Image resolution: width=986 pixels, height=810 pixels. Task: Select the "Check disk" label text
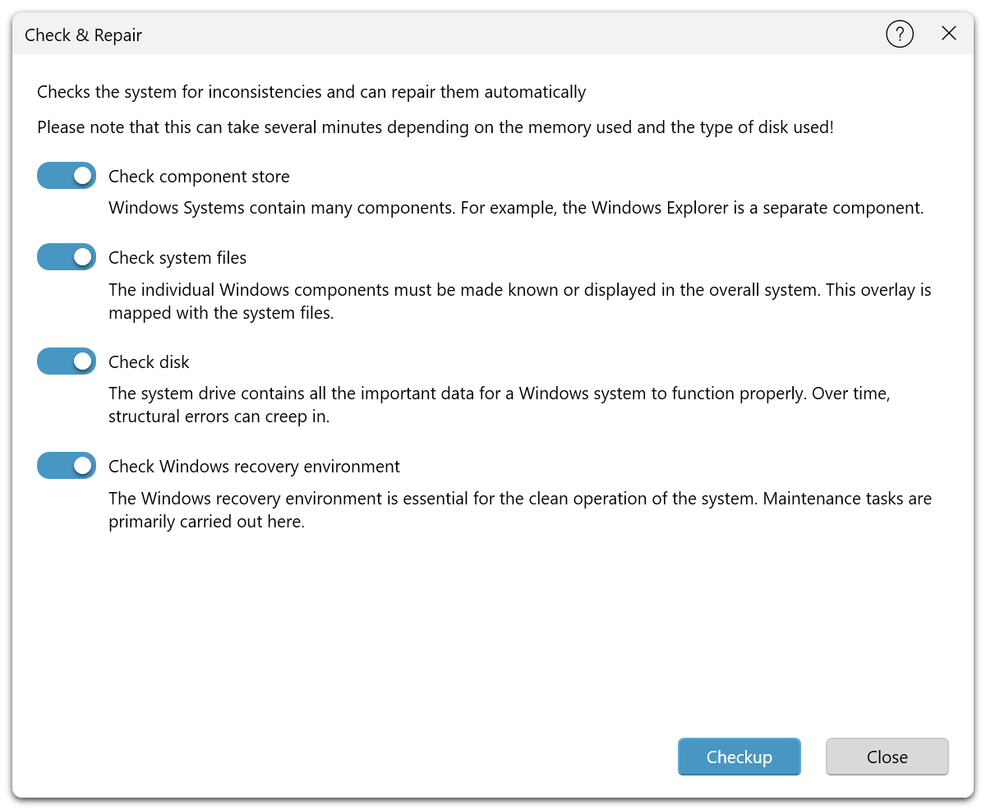click(x=149, y=362)
